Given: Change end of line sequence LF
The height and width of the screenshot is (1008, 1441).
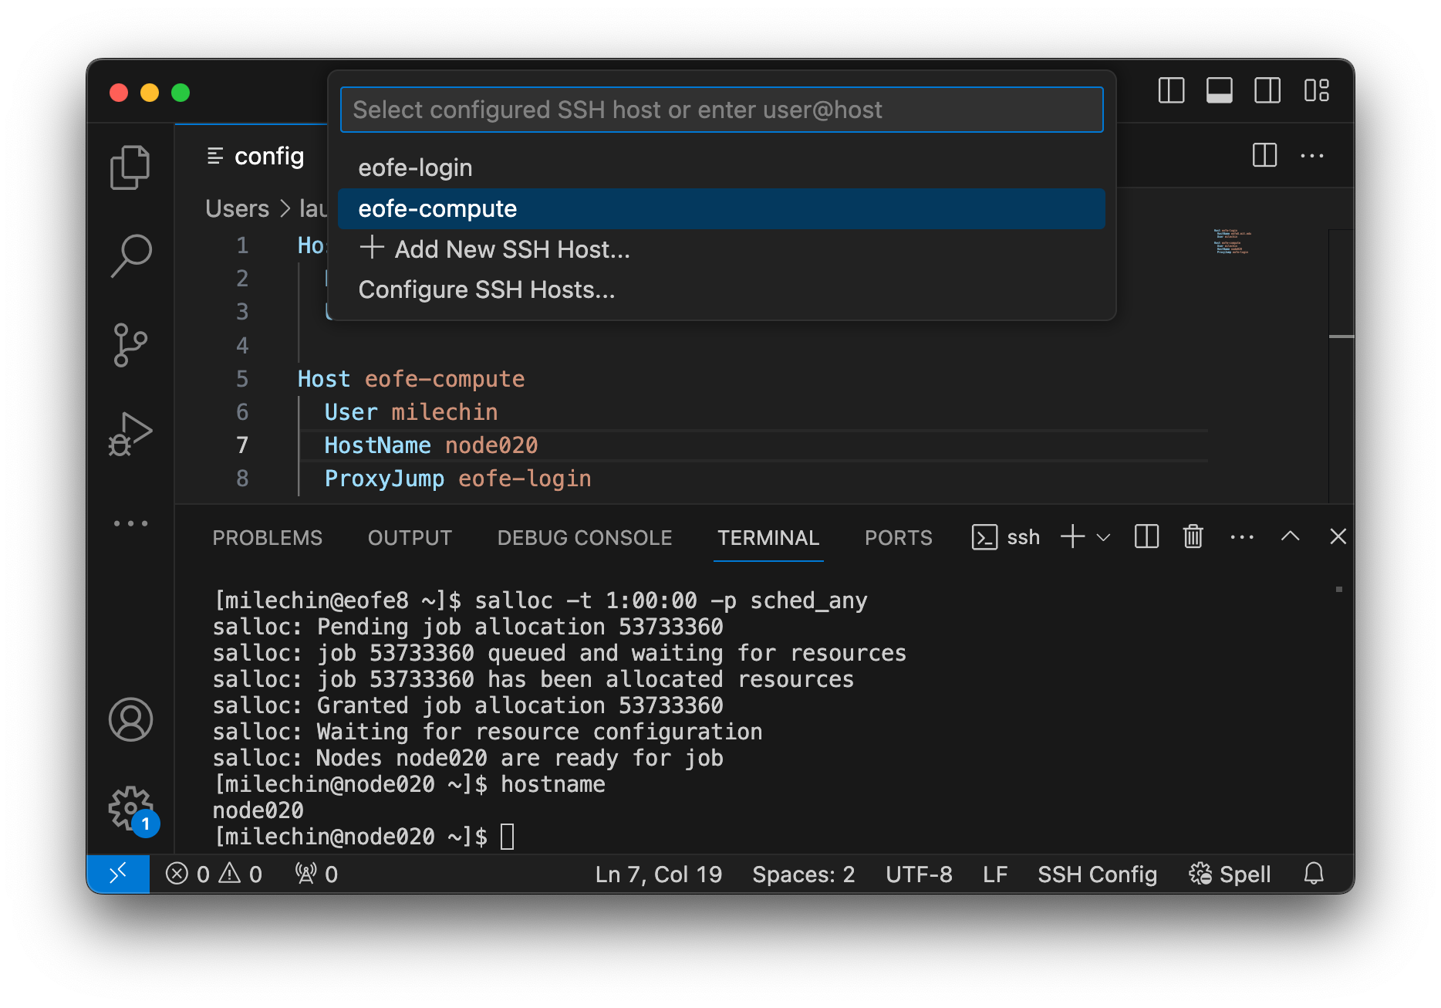Looking at the screenshot, I should coord(995,874).
